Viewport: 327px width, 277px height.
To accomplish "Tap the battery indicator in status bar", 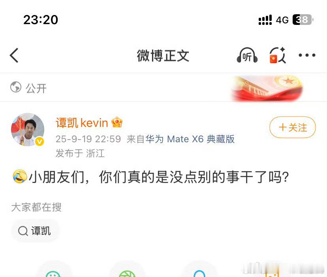I will tap(303, 20).
